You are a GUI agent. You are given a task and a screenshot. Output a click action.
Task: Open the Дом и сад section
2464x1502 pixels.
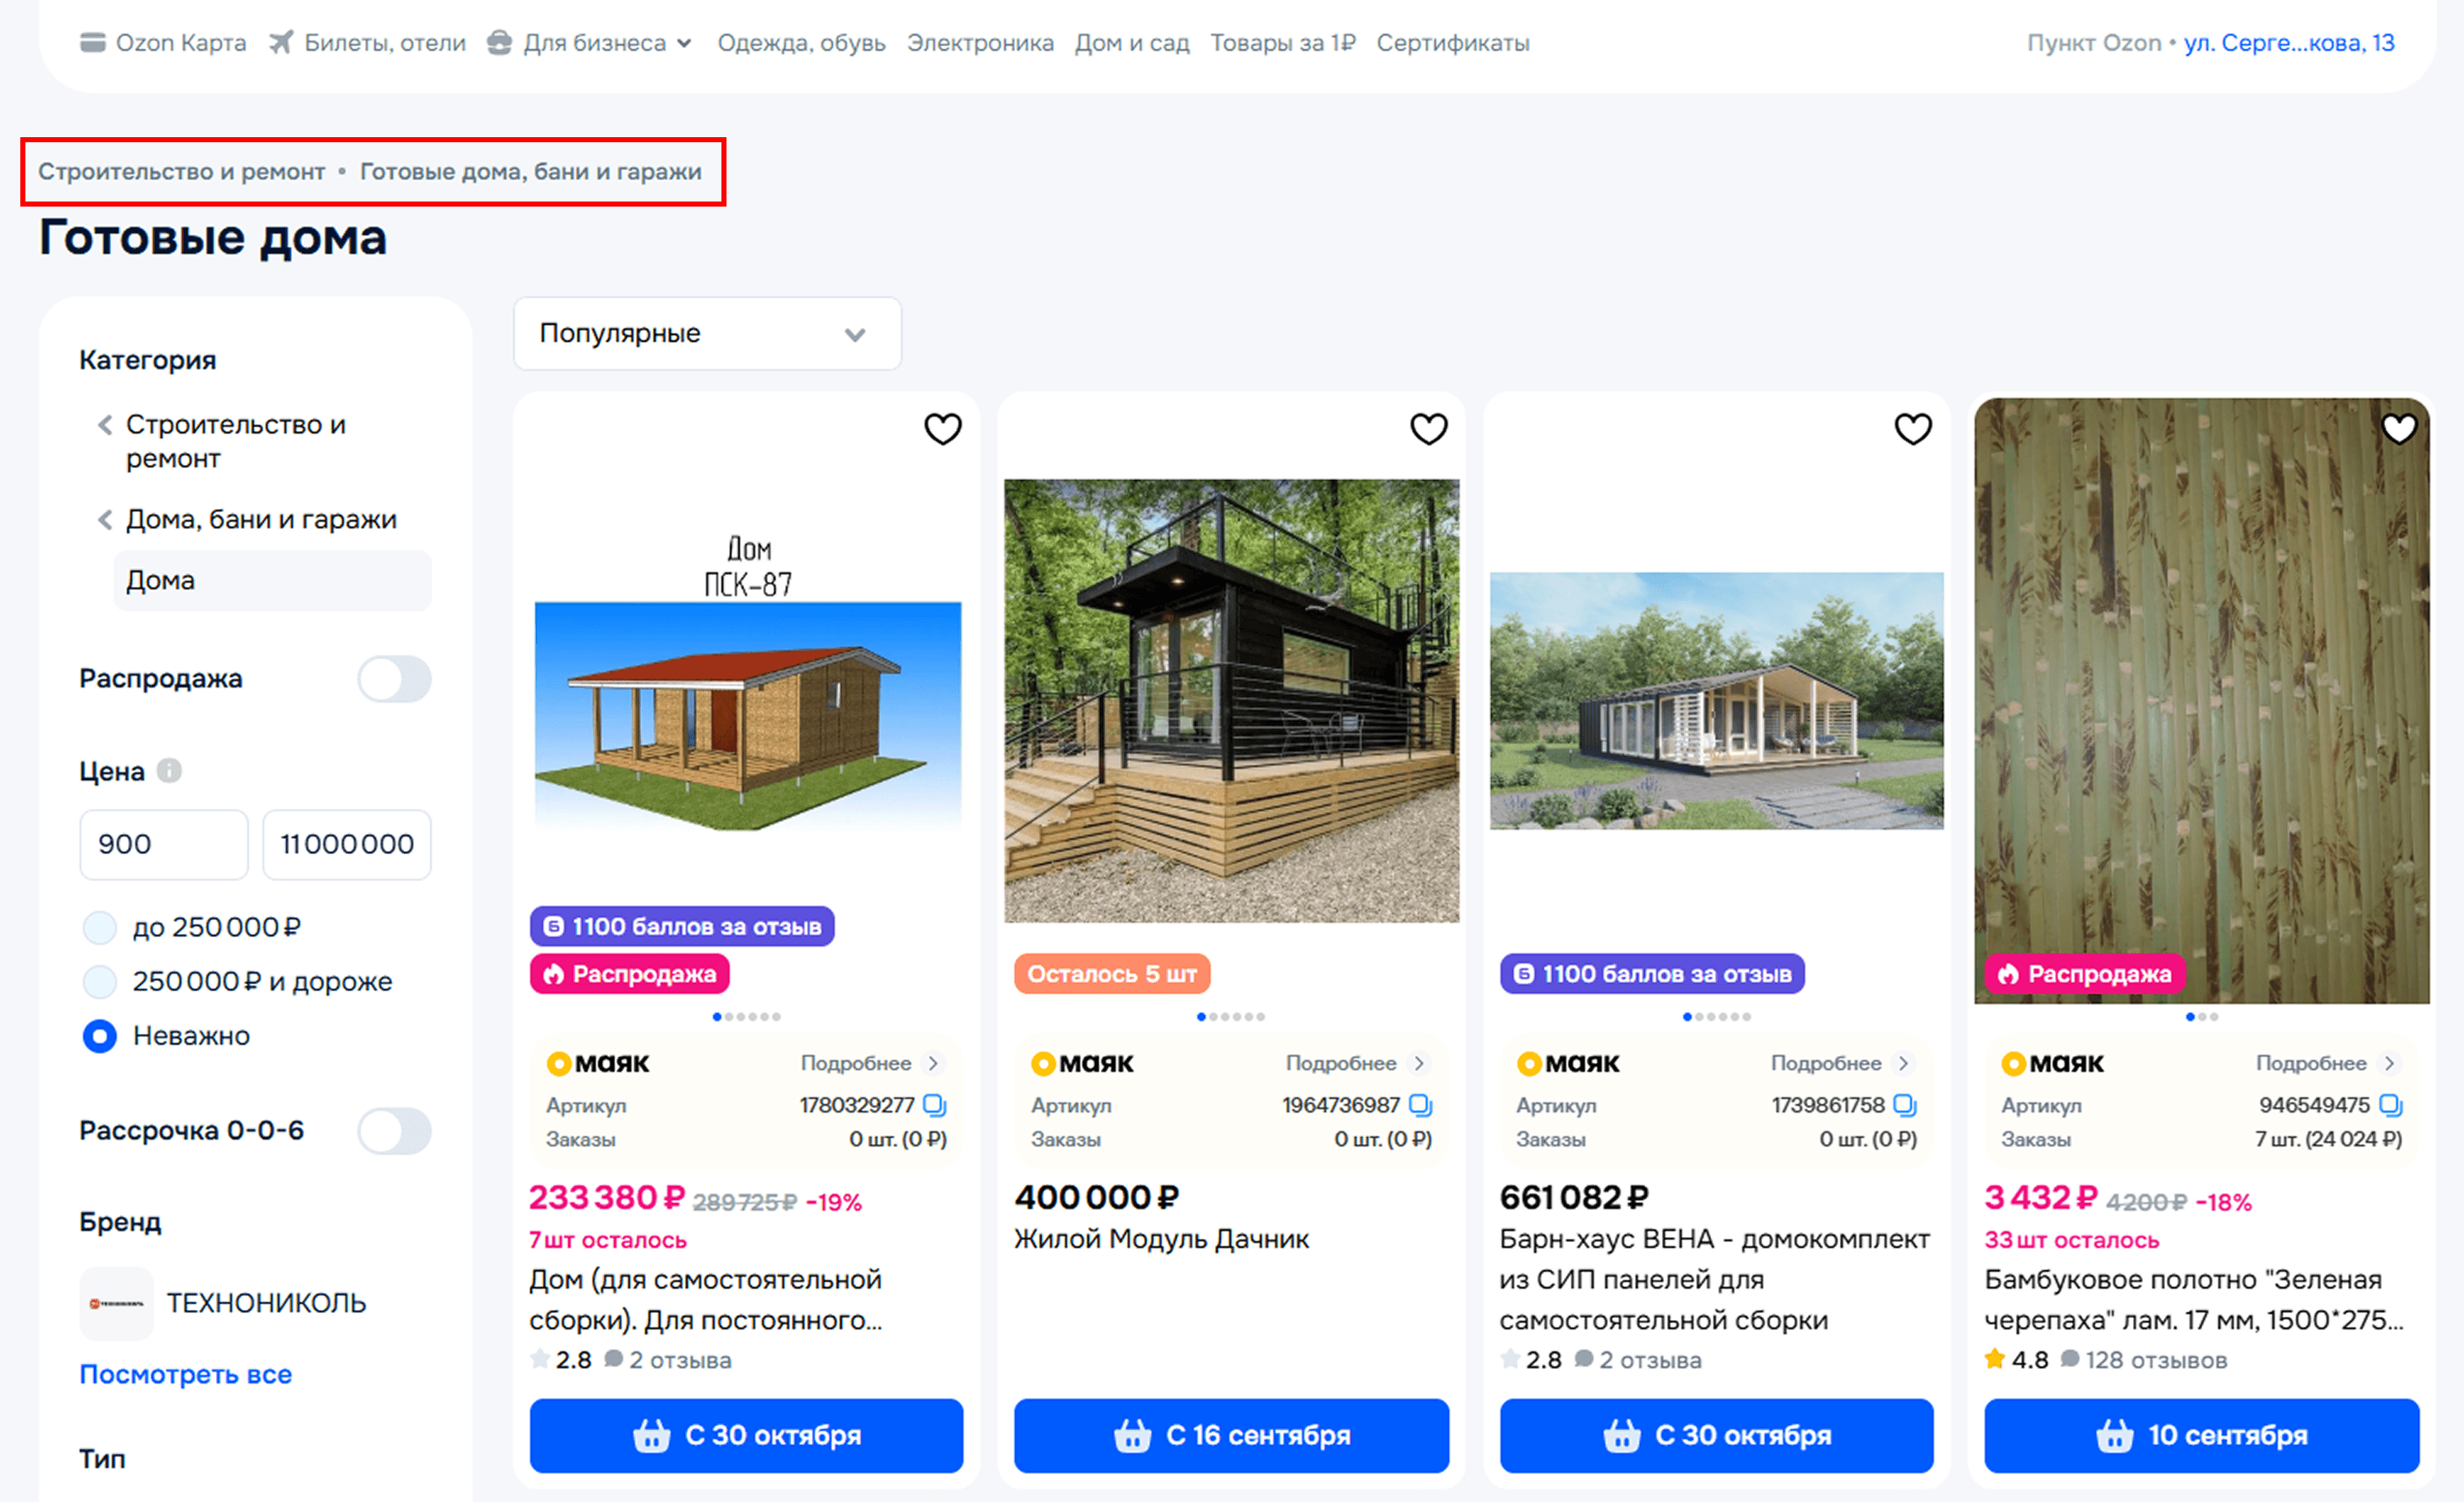coord(1132,43)
